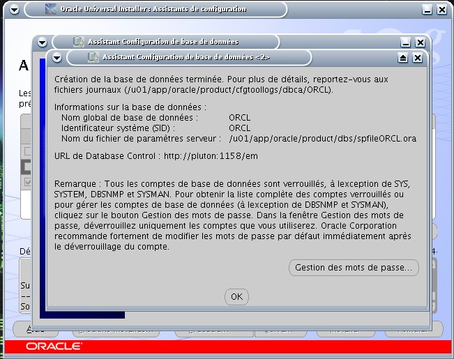Minimize the Oracle Universal Installer window
Screen dimensions: 454x359
click(427, 10)
